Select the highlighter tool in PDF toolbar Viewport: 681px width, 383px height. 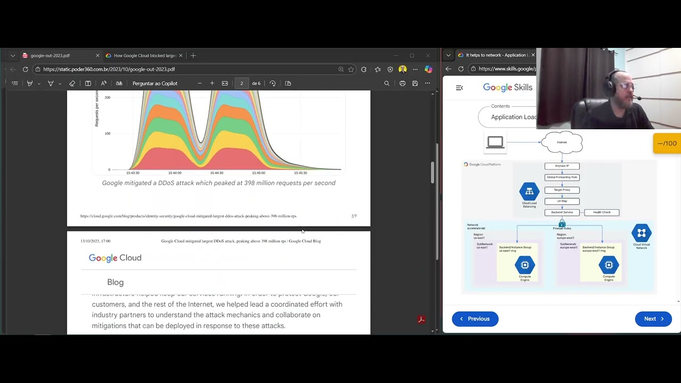click(30, 84)
